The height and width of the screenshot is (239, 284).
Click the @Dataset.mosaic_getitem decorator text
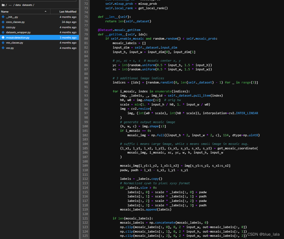(x=119, y=30)
